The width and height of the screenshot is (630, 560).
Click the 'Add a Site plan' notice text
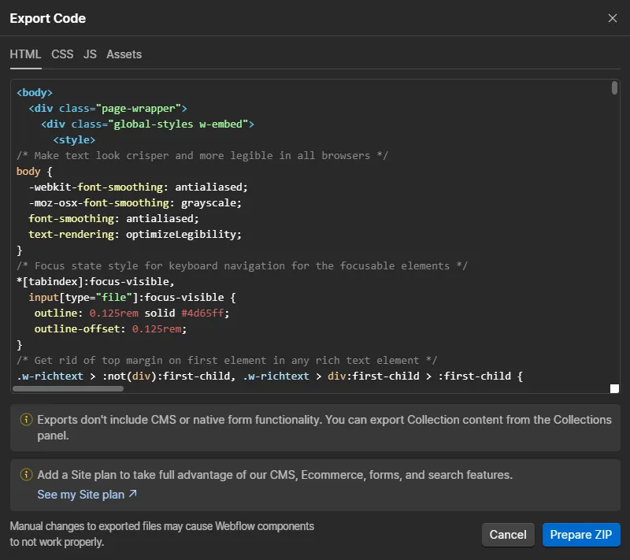pos(275,475)
